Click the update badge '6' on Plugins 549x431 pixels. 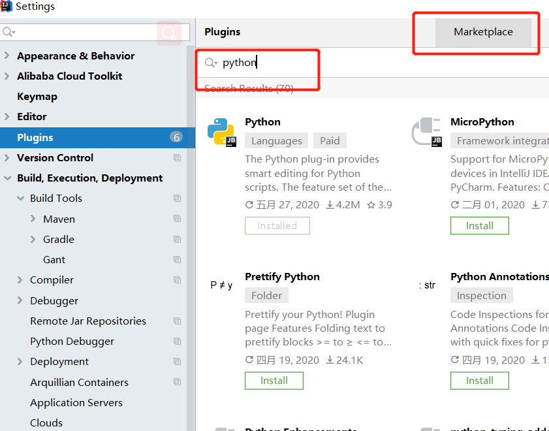(x=176, y=137)
